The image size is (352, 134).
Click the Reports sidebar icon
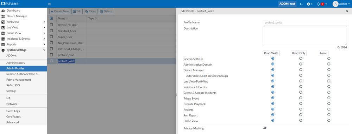coord(3,44)
